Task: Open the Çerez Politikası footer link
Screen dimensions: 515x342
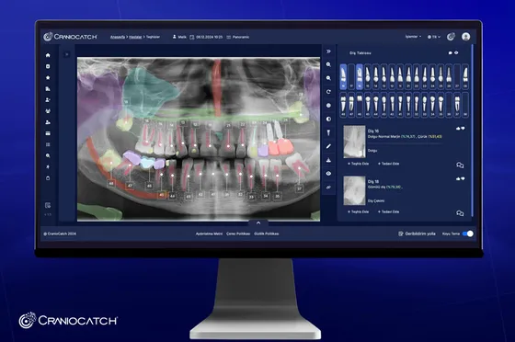Action: click(238, 234)
